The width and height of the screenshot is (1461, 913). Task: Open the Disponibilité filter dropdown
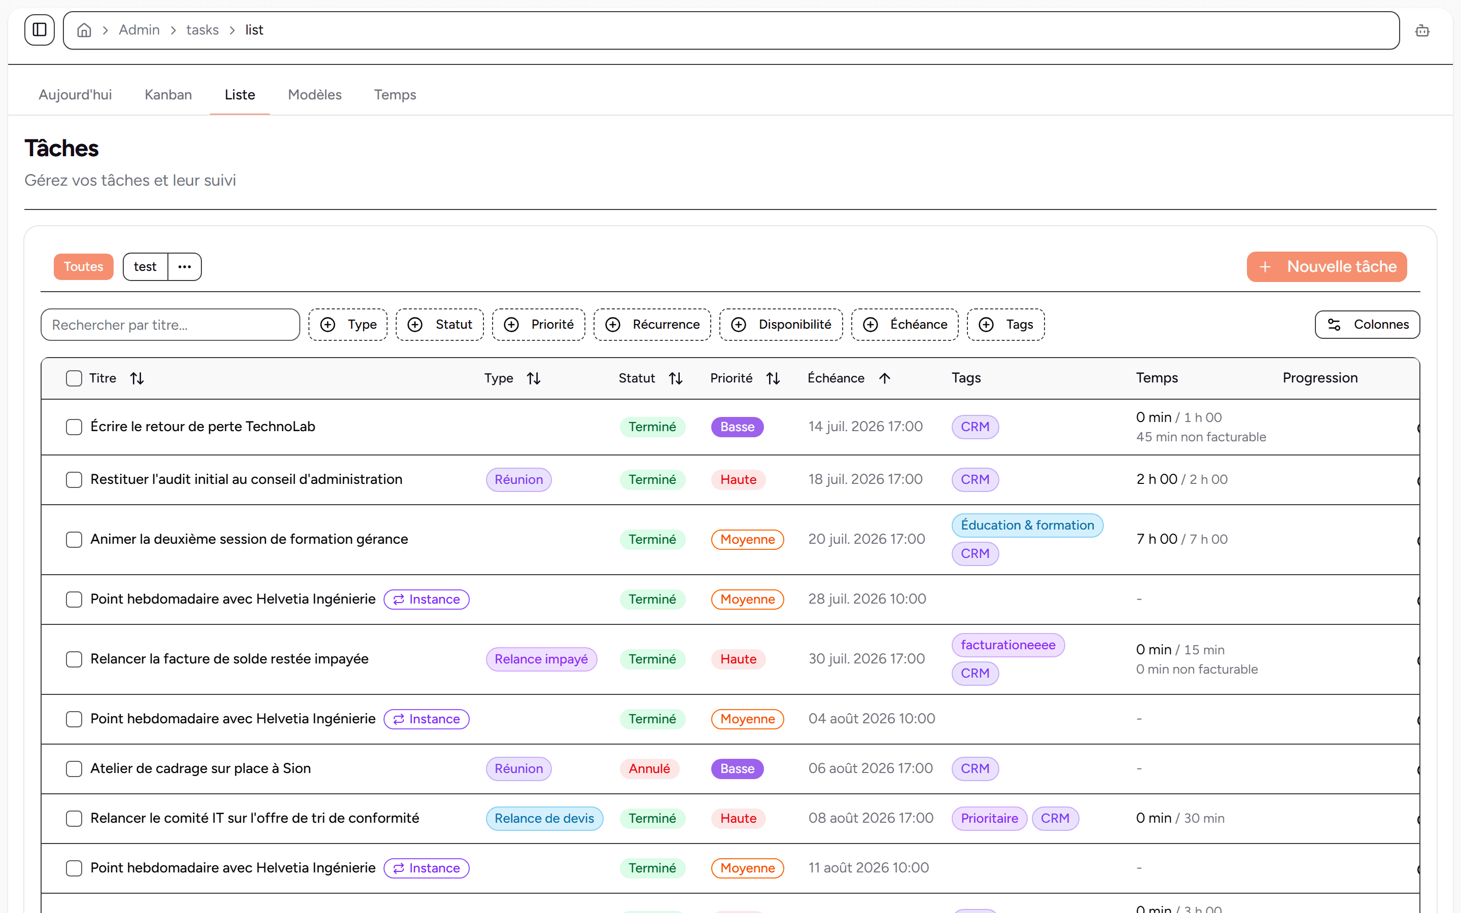(x=781, y=325)
